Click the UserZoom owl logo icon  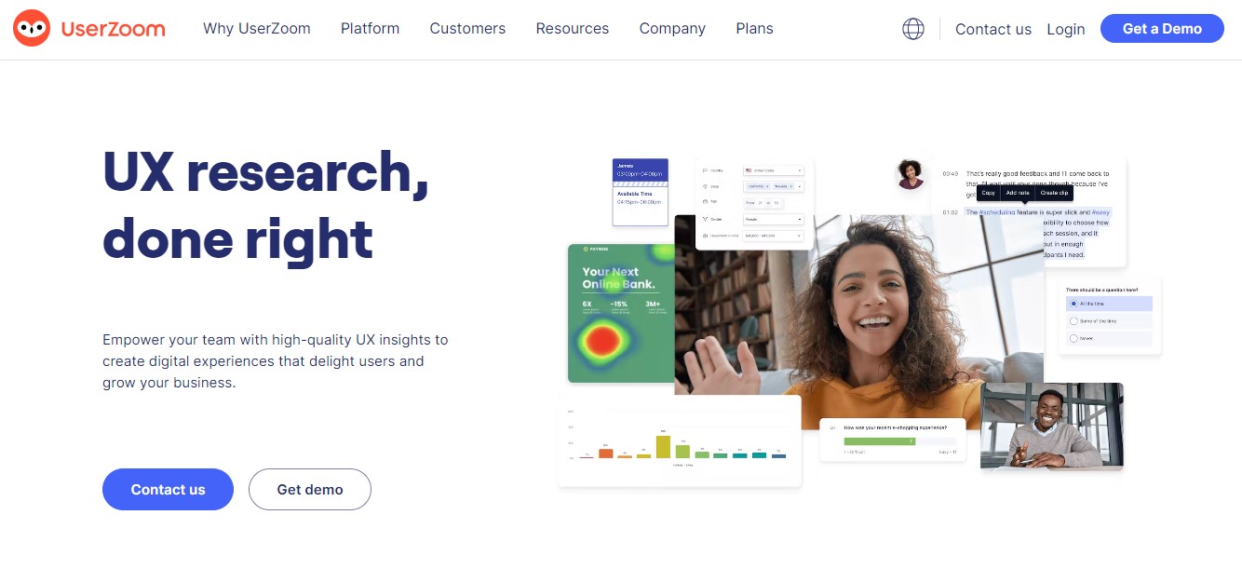coord(32,29)
